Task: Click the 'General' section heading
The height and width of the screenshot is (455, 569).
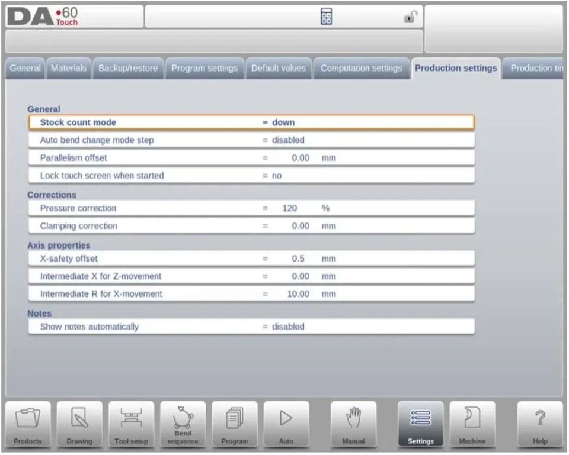Action: point(44,109)
